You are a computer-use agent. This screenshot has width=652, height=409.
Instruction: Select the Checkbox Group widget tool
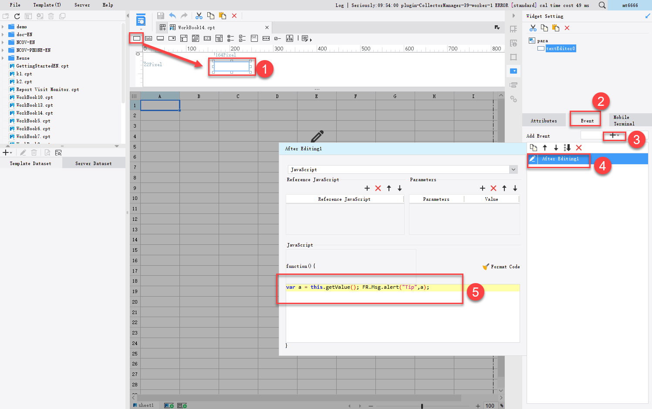242,38
